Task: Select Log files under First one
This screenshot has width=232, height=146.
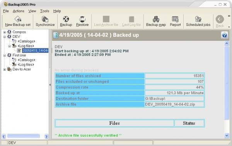Action: pyautogui.click(x=26, y=65)
